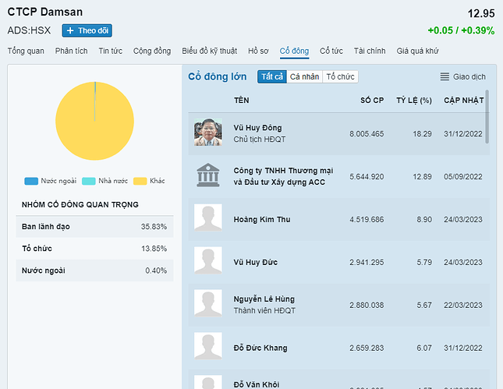Switch filter to Cá nhân

(x=304, y=76)
